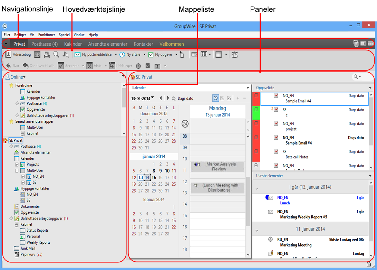This screenshot has height=270, width=377.
Task: Open Market Analysis Review appointment
Action: pyautogui.click(x=217, y=166)
